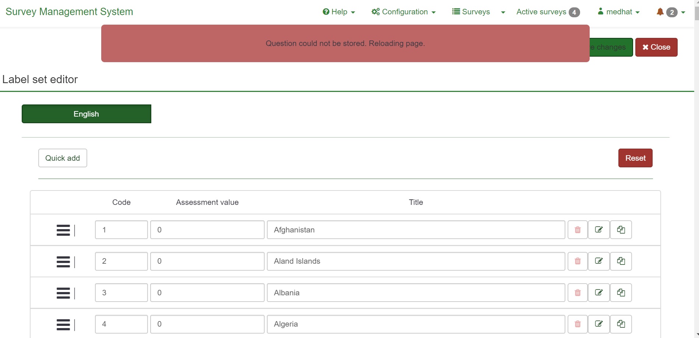Expand the Help dropdown menu
Image resolution: width=699 pixels, height=338 pixels.
point(339,12)
